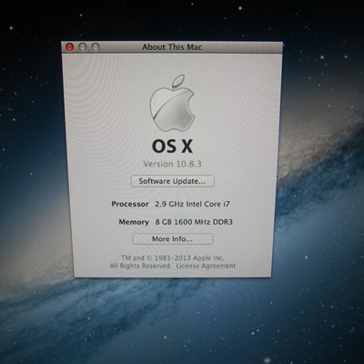Minimize window with the middle title button
Viewport: 364px width, 364px height.
point(83,47)
